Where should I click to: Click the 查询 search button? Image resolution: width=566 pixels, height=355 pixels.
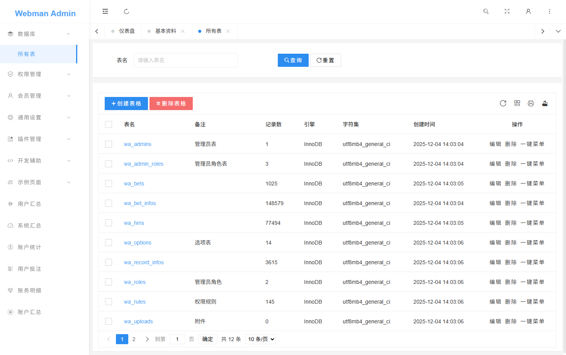[293, 60]
